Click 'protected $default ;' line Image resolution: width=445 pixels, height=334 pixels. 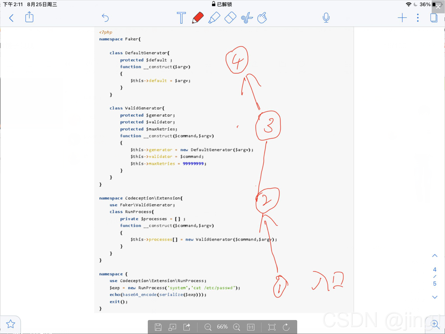(146, 60)
